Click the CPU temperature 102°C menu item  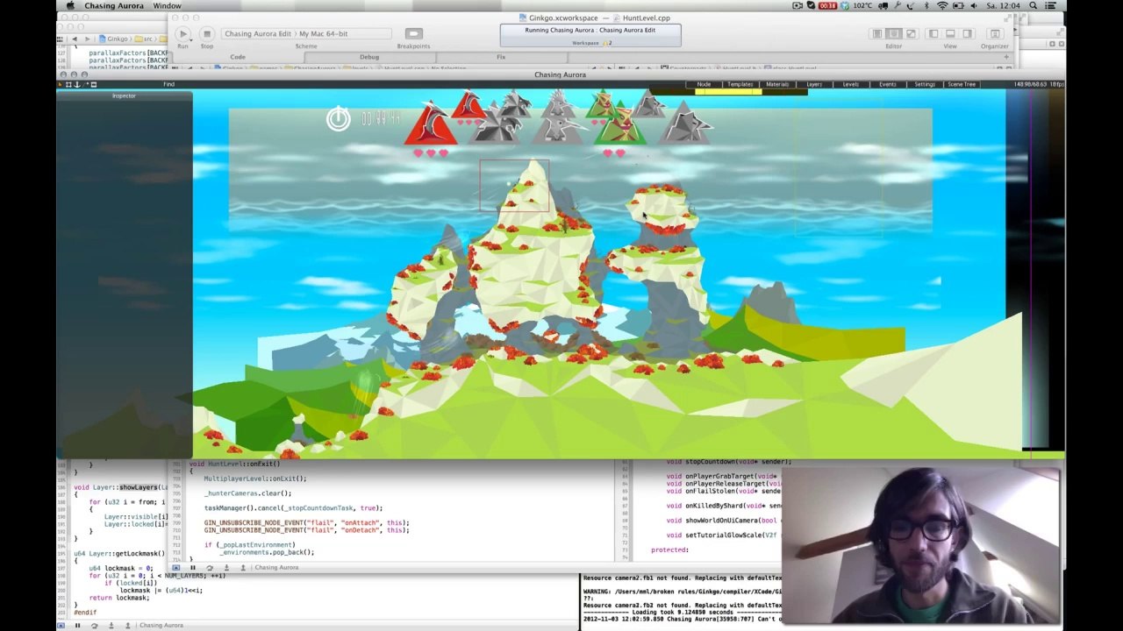862,5
